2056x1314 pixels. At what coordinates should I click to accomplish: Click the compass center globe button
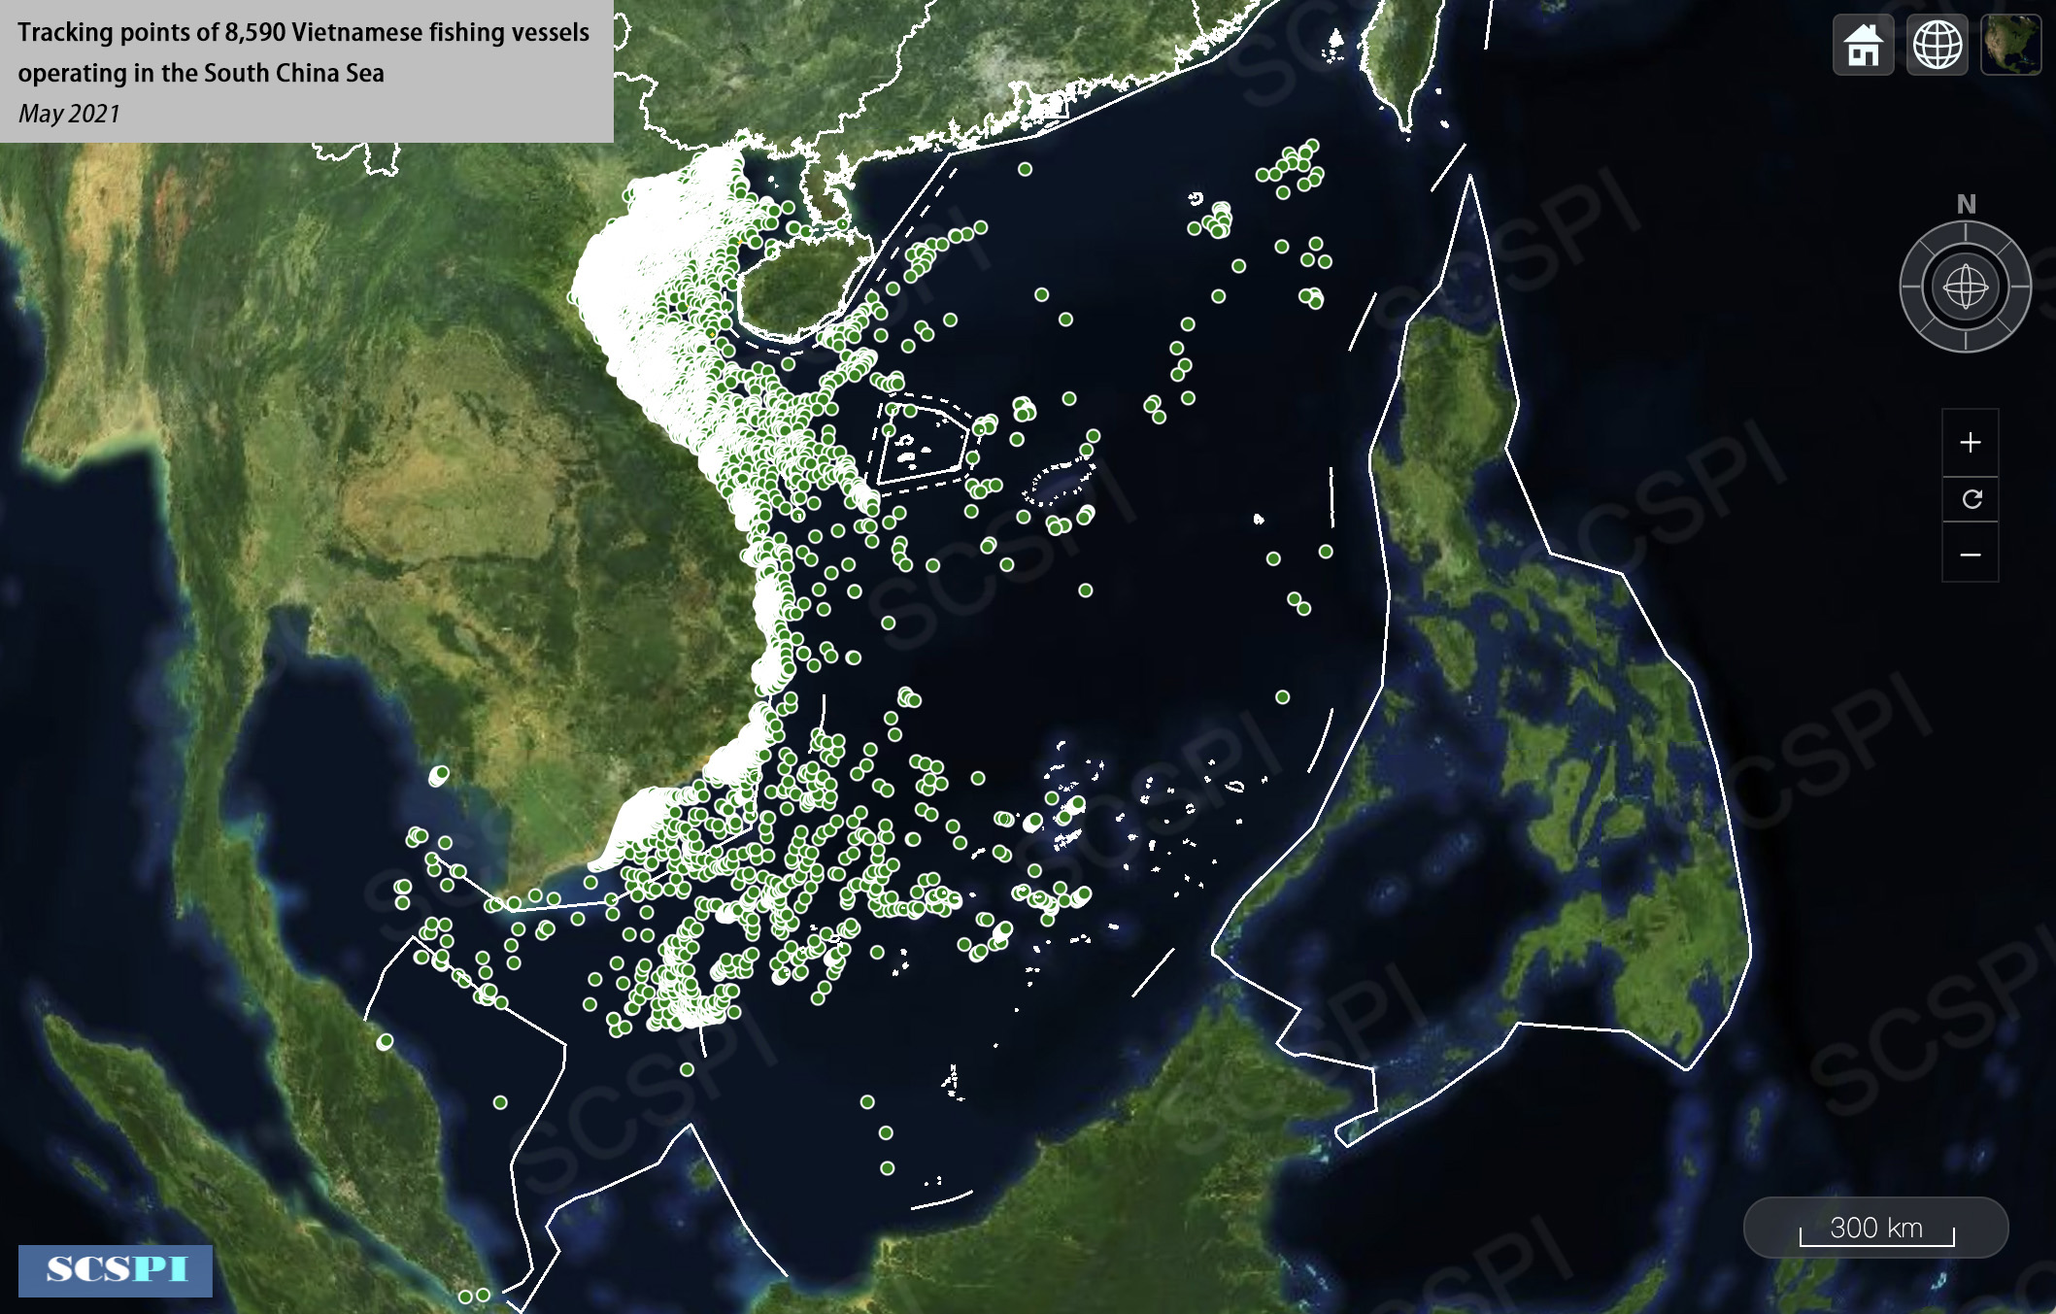coord(1965,286)
